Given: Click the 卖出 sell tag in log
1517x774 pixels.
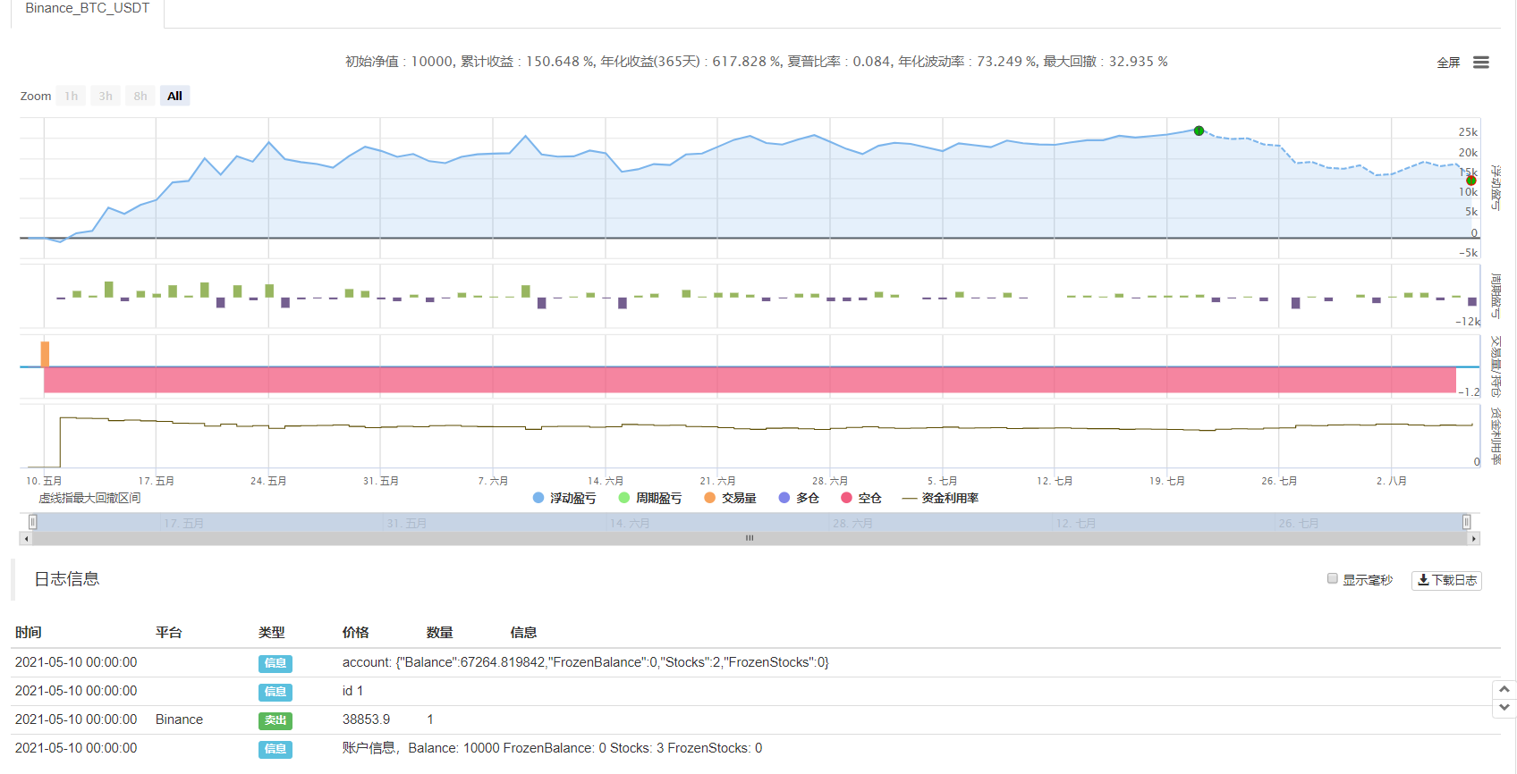Looking at the screenshot, I should (x=275, y=720).
